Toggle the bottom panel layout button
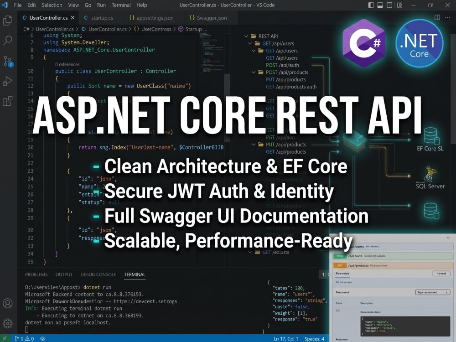This screenshot has width=456, height=342. [x=380, y=5]
